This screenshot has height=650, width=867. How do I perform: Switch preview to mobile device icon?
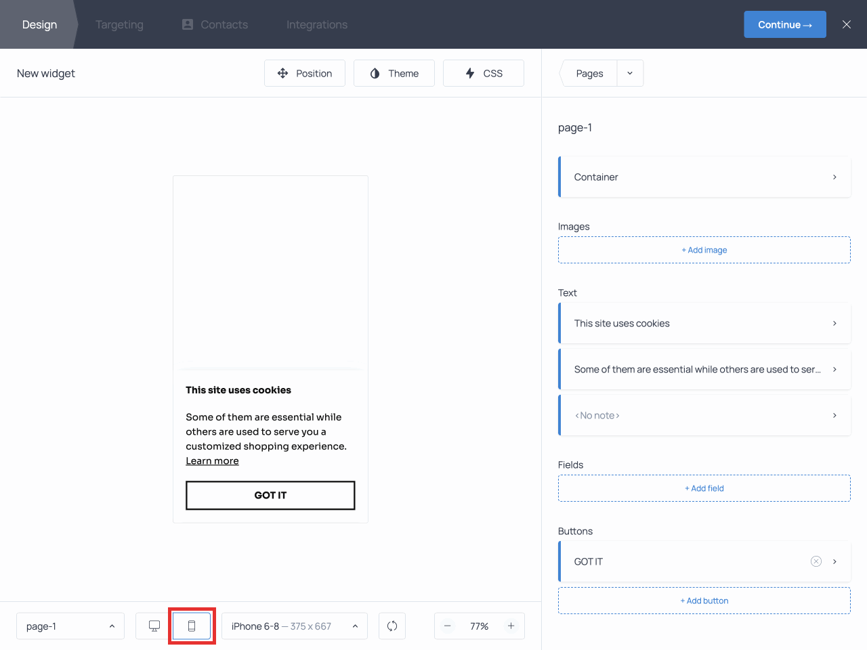pyautogui.click(x=192, y=626)
